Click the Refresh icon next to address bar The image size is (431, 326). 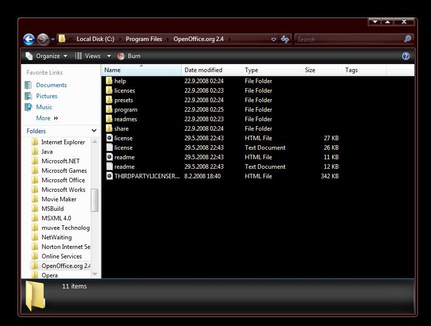[x=285, y=39]
